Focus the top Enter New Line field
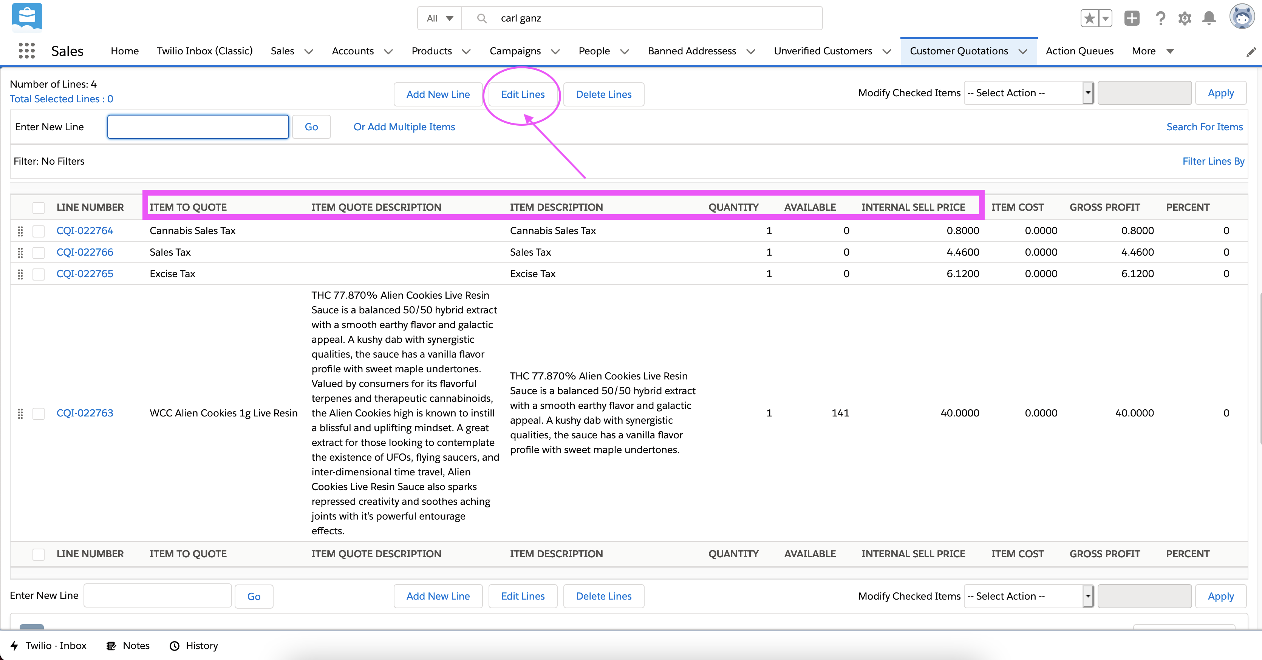The image size is (1262, 660). [x=198, y=127]
